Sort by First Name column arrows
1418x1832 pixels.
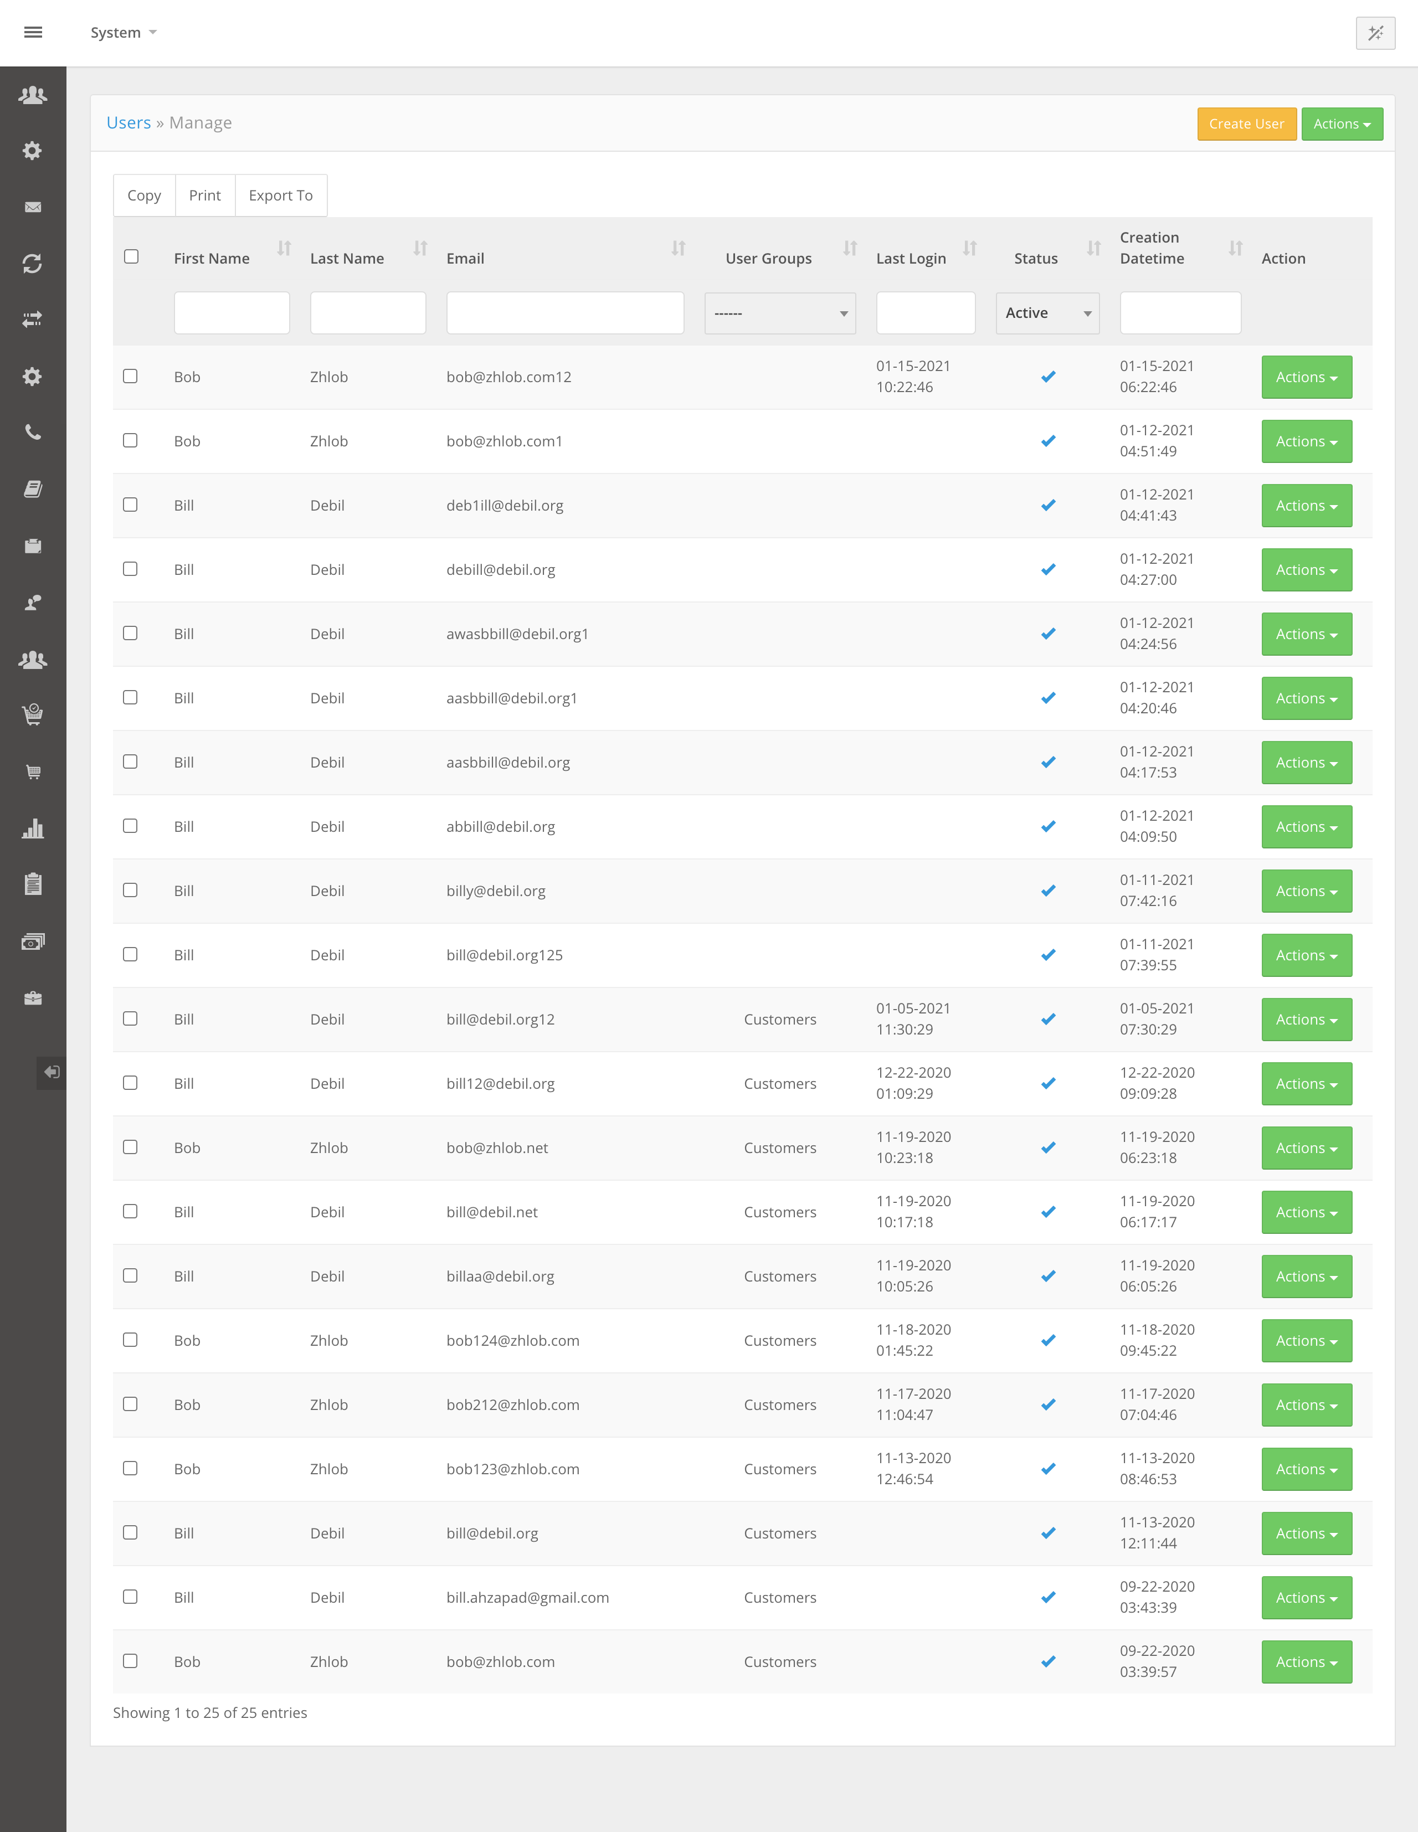(x=285, y=248)
